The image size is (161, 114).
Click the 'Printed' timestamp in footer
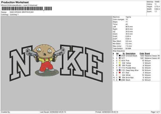coord(107,112)
